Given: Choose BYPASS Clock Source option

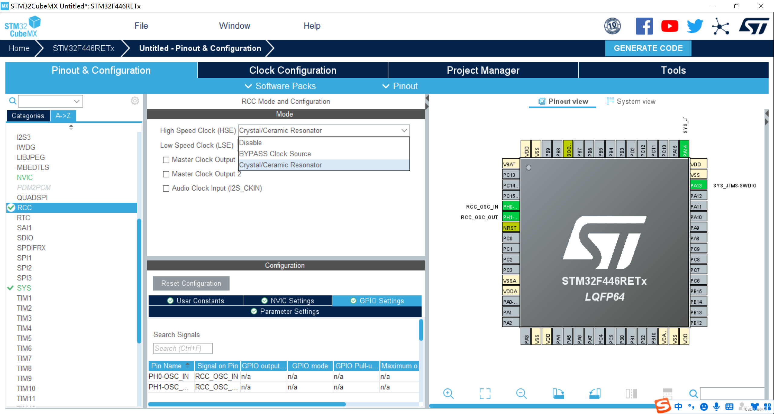Looking at the screenshot, I should coord(324,154).
